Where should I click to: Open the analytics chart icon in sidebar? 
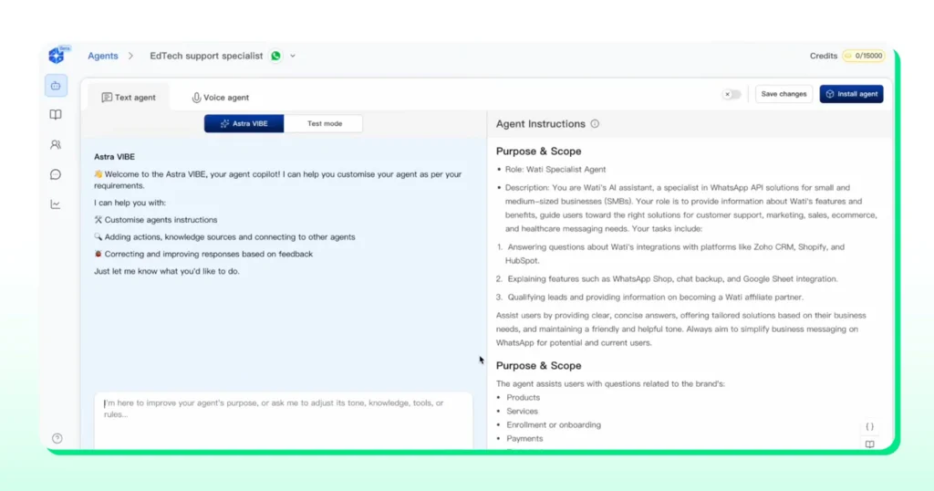56,204
